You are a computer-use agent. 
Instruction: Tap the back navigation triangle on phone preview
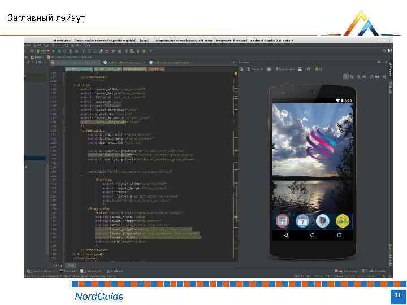point(286,235)
